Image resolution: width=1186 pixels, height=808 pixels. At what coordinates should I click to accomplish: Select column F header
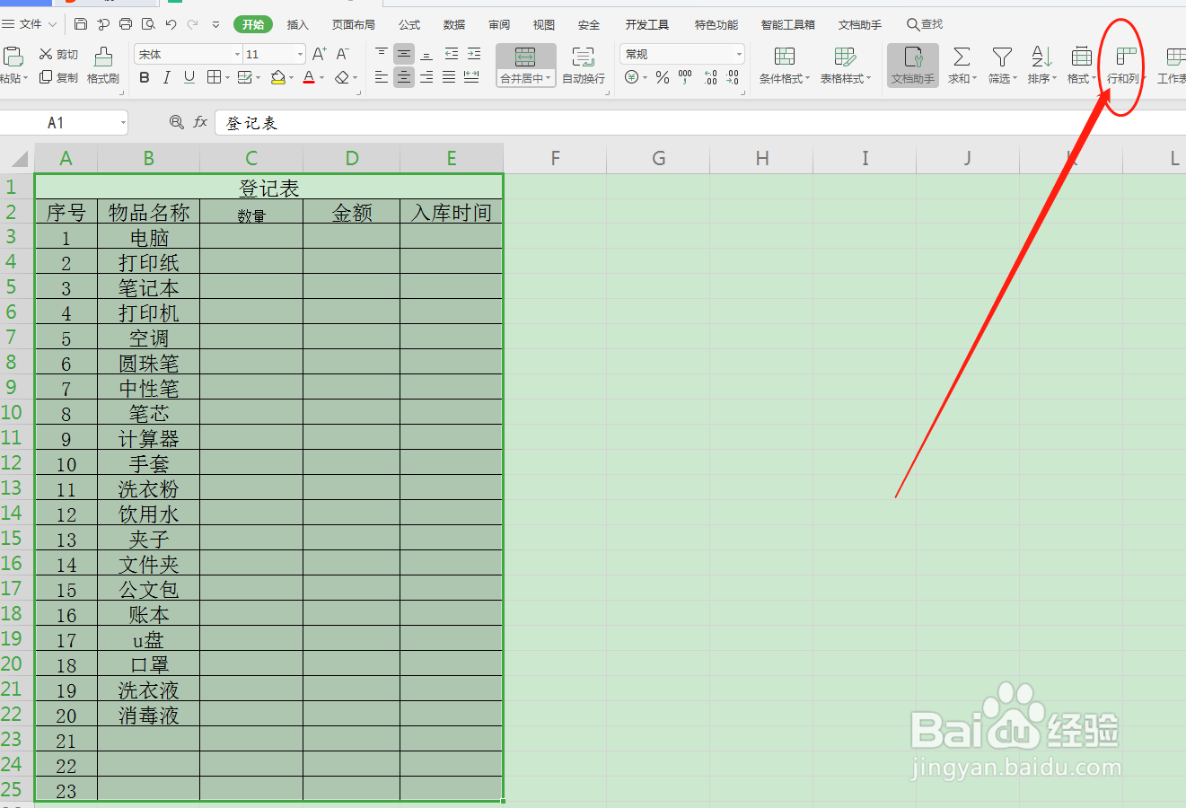(555, 159)
